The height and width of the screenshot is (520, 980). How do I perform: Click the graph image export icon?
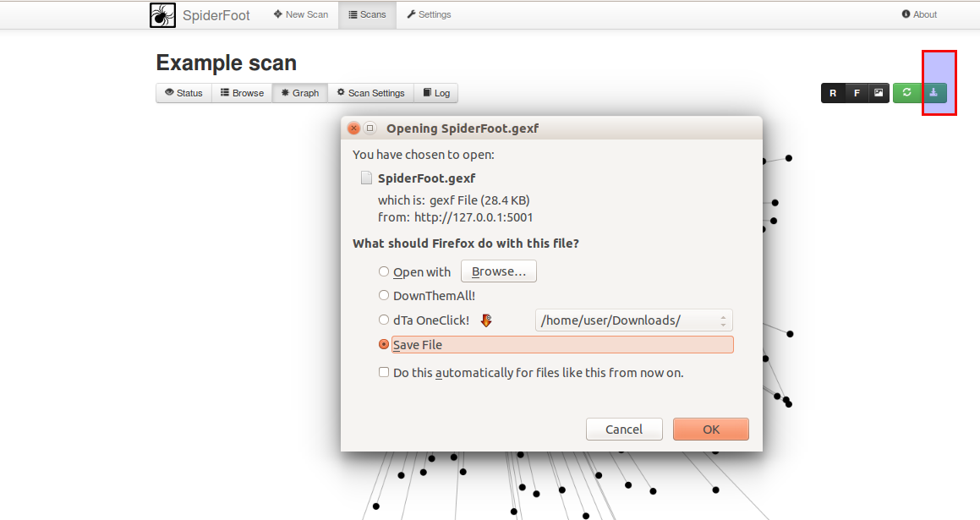(879, 93)
